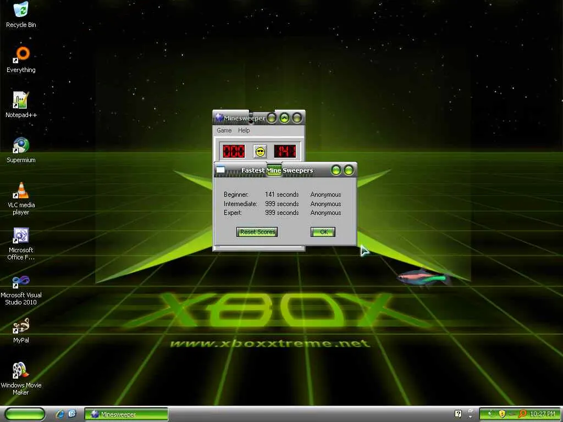Click the Expert 999 seconds score
The height and width of the screenshot is (422, 563).
point(282,213)
